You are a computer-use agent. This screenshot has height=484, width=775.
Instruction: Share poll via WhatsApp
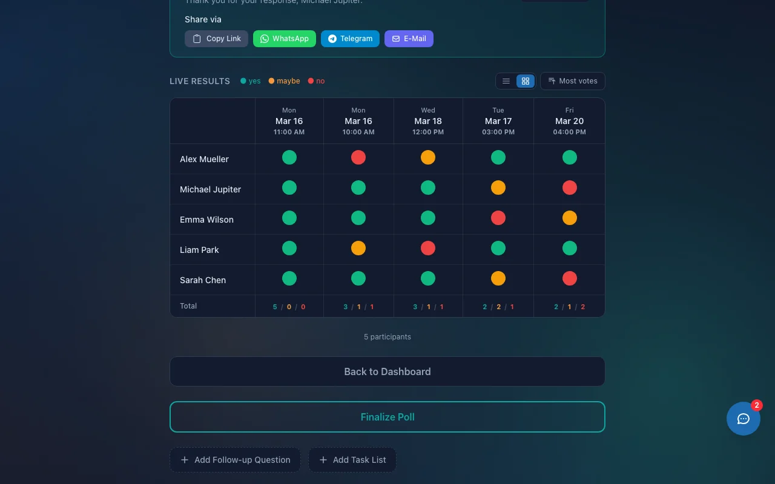pyautogui.click(x=285, y=39)
